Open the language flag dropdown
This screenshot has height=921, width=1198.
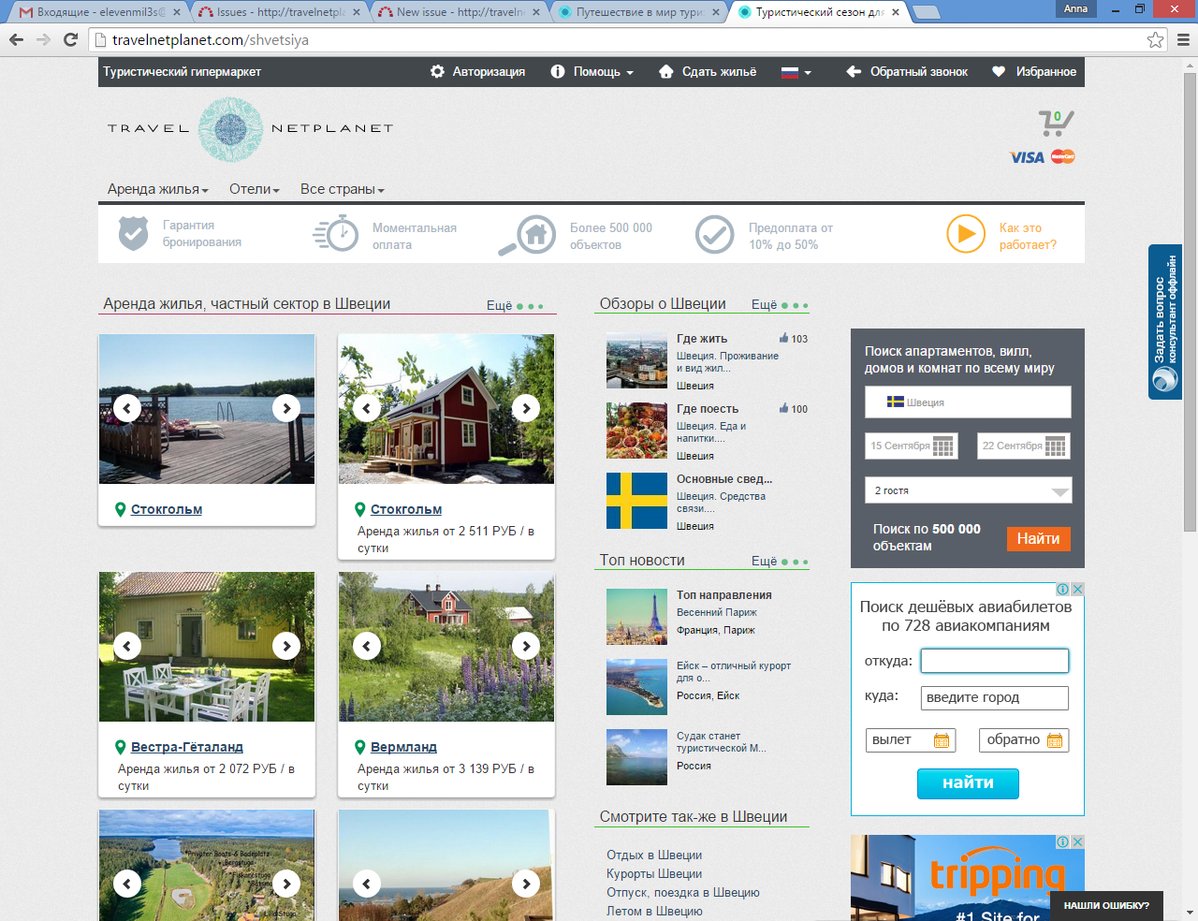796,72
